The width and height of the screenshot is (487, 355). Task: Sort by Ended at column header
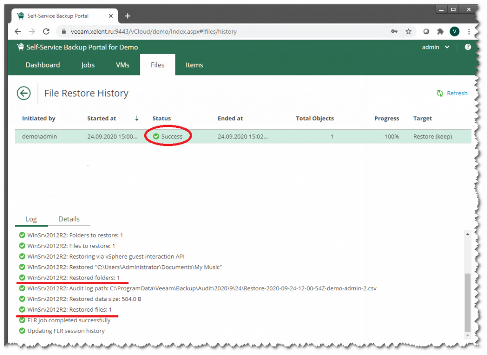[x=230, y=118]
